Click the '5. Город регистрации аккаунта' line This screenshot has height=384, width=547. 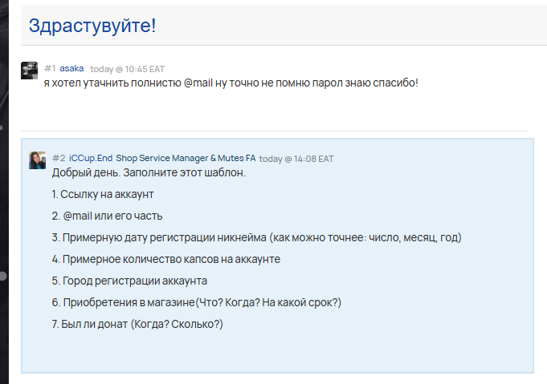coord(129,281)
